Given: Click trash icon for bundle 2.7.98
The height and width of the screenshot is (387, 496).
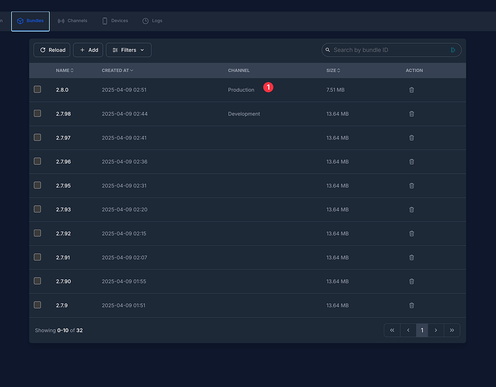Looking at the screenshot, I should (411, 114).
